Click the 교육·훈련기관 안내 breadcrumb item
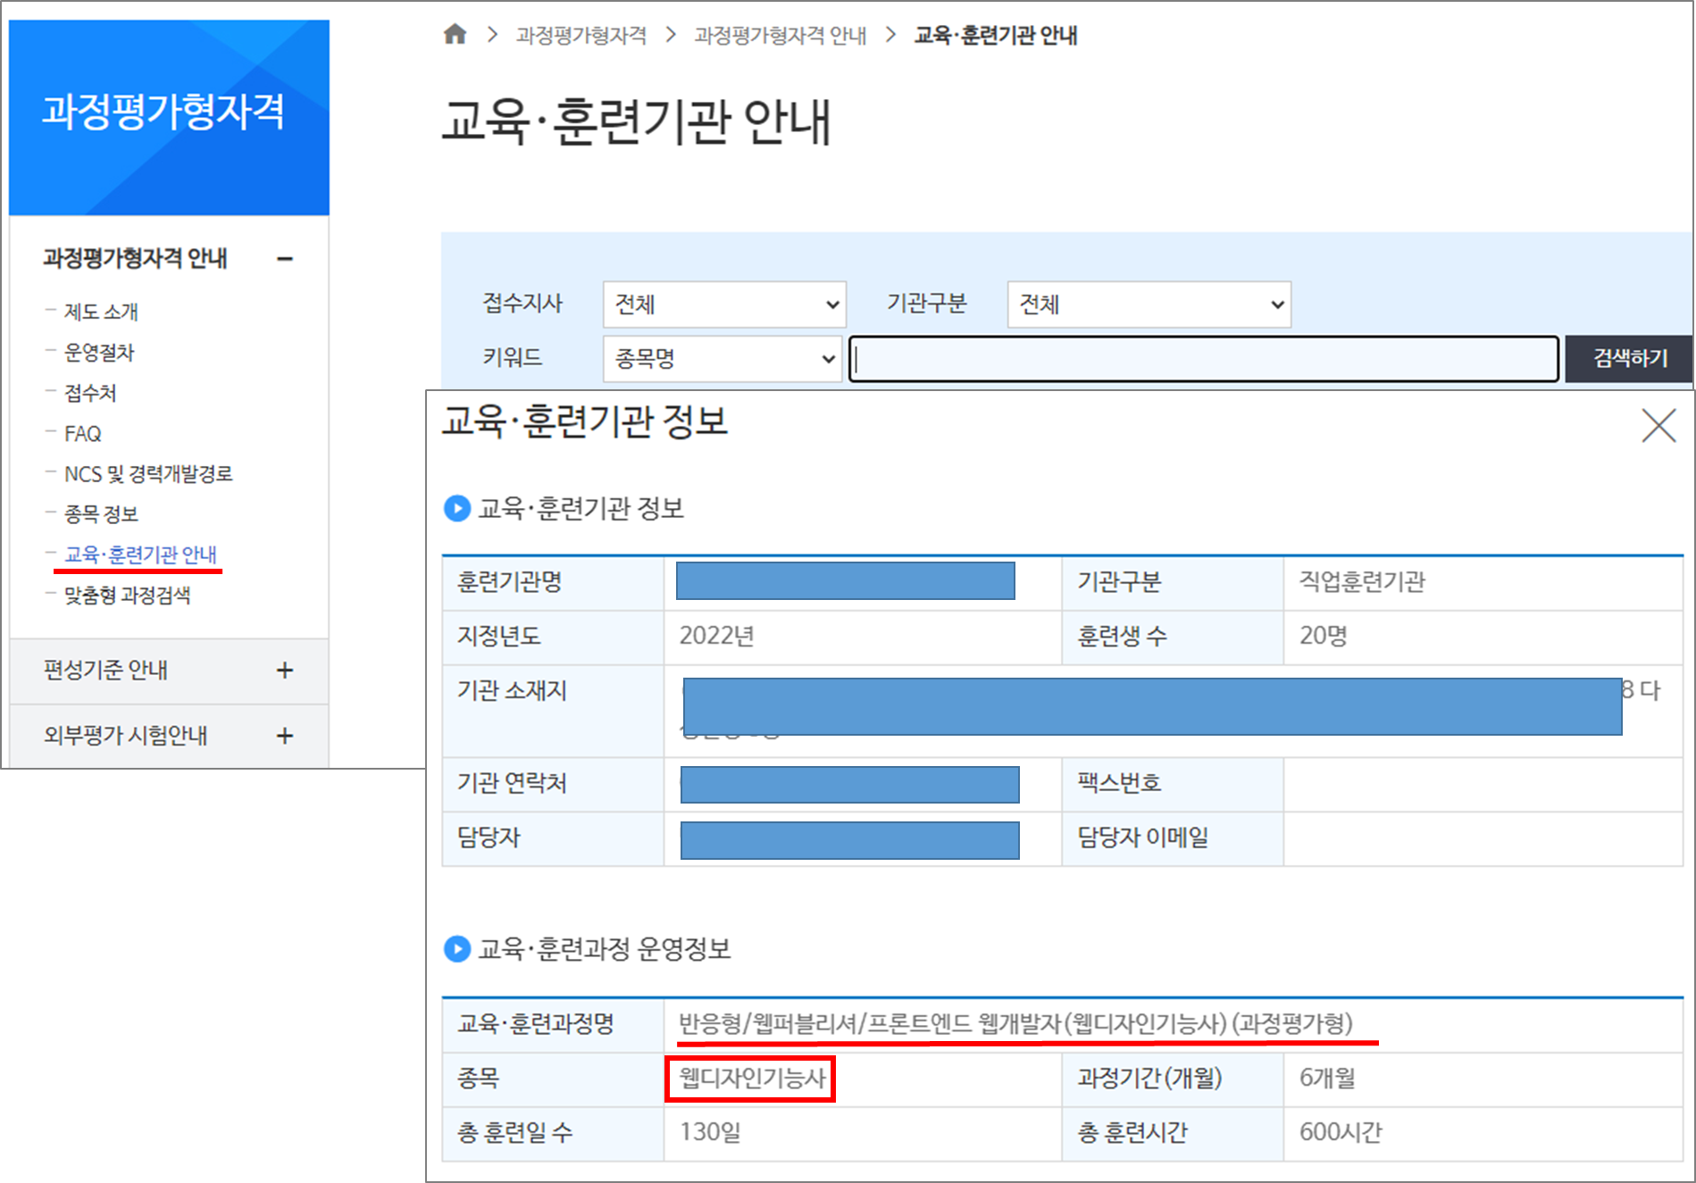 coord(996,35)
